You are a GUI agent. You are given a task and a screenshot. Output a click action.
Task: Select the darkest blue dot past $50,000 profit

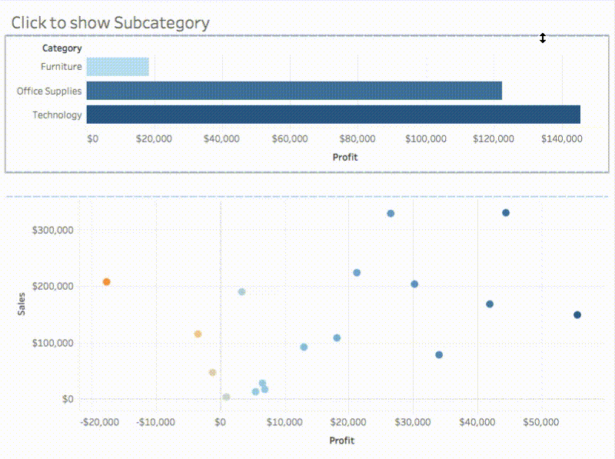click(x=577, y=314)
